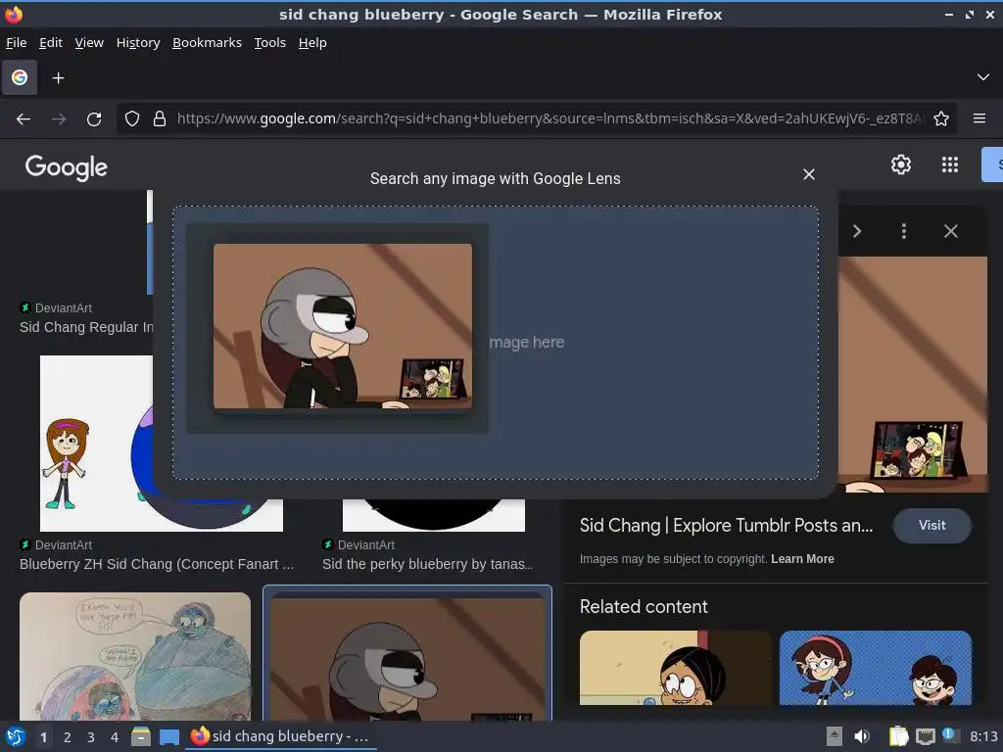The height and width of the screenshot is (752, 1003).
Task: Open Sid Chang Regular DeviantArt result
Action: (x=86, y=327)
